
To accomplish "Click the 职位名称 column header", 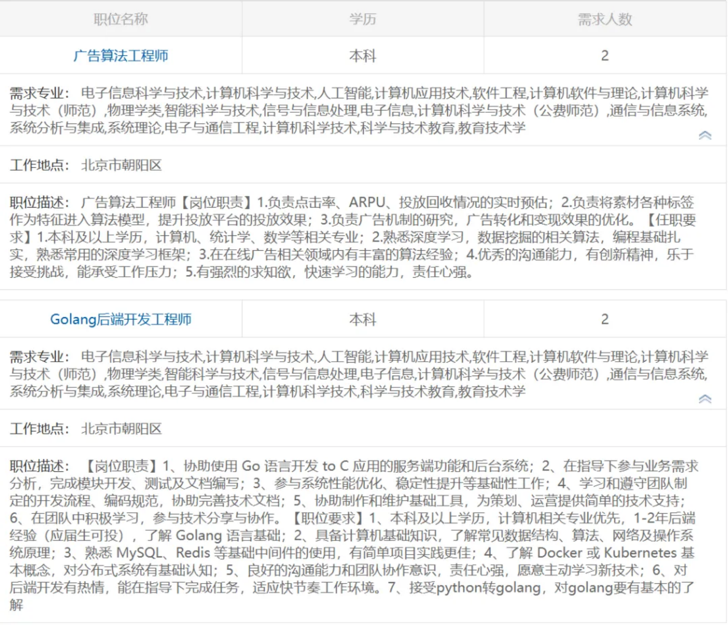I will point(120,19).
